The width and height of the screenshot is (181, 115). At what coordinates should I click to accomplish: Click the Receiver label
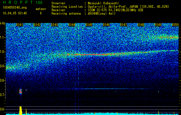(58, 10)
